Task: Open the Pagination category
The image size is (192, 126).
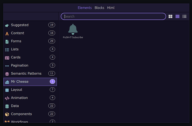Action: click(30, 65)
